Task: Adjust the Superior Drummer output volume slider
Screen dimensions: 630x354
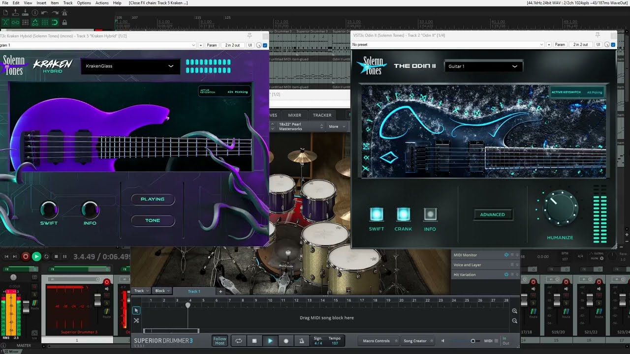Action: 472,341
